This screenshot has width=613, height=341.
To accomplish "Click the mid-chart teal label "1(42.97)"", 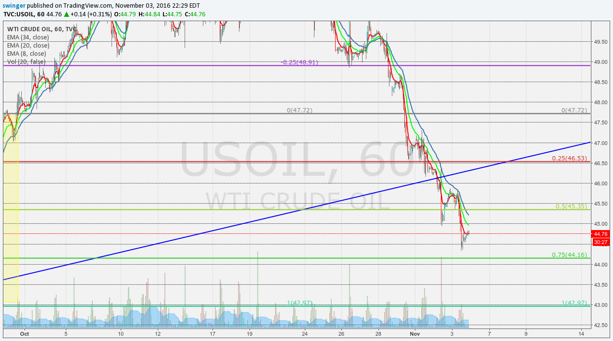I will tap(300, 303).
